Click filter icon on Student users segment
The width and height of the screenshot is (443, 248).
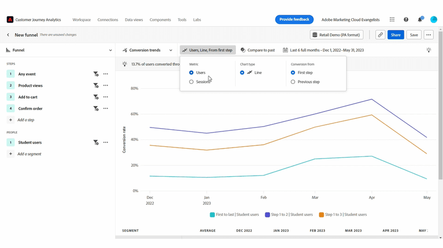[x=96, y=143]
